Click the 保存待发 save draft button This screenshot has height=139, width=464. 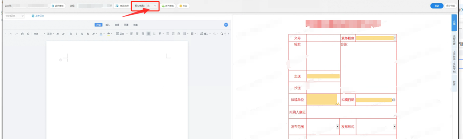(450, 6)
